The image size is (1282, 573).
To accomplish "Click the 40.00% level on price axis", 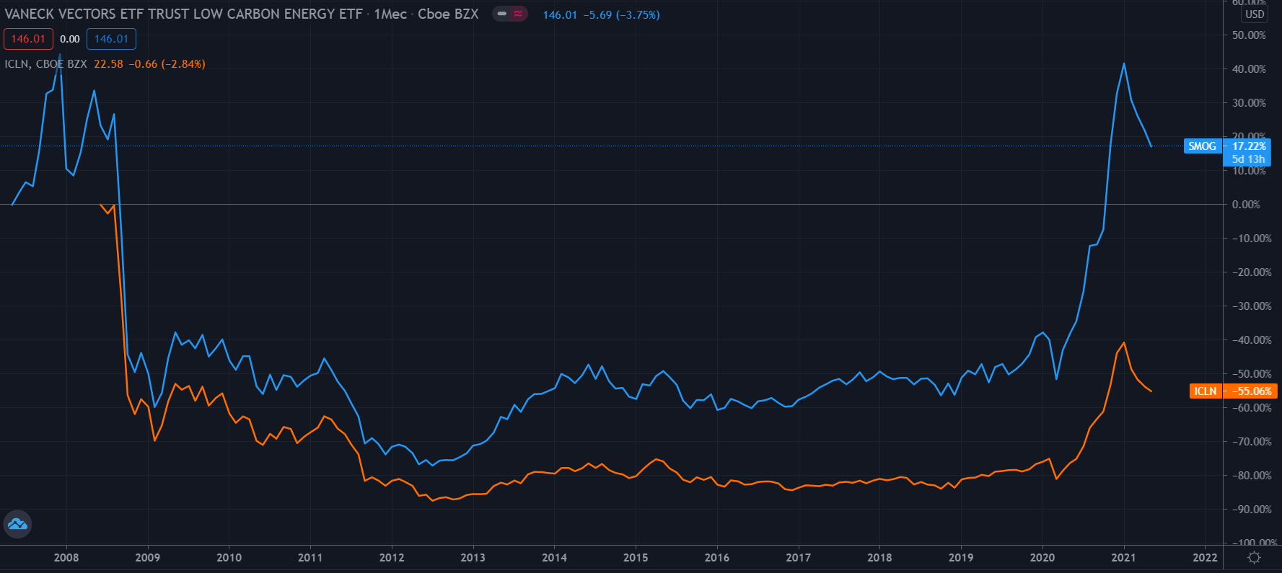I will click(x=1249, y=69).
